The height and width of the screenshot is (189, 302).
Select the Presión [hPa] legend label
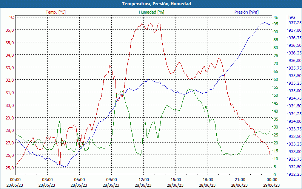click(247, 12)
